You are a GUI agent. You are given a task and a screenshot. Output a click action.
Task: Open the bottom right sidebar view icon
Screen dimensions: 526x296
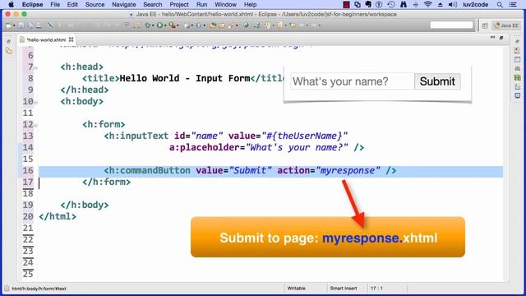(x=517, y=95)
